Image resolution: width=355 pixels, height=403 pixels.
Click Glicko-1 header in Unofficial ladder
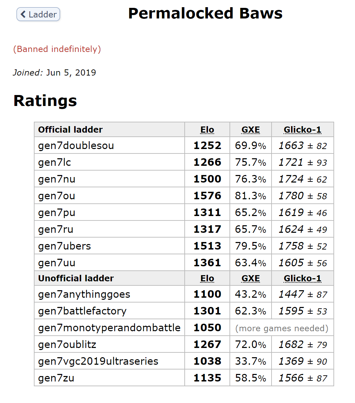pos(303,278)
